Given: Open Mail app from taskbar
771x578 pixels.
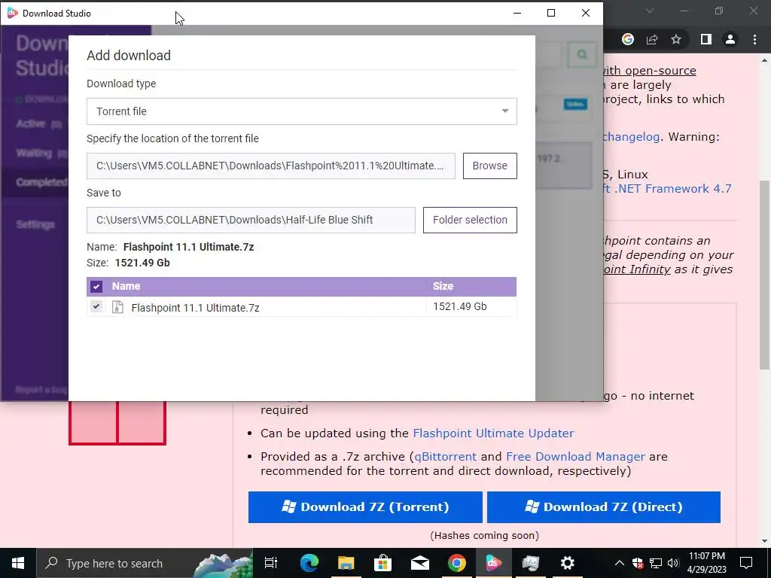Looking at the screenshot, I should 420,563.
